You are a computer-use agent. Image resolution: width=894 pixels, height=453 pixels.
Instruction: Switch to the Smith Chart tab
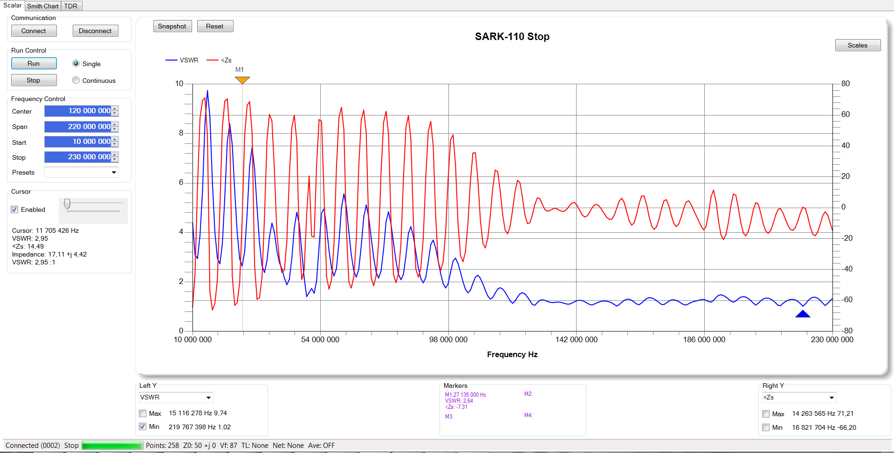(x=43, y=6)
